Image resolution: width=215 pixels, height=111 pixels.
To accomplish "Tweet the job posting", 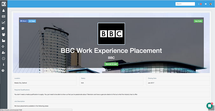I will (x=32, y=21).
